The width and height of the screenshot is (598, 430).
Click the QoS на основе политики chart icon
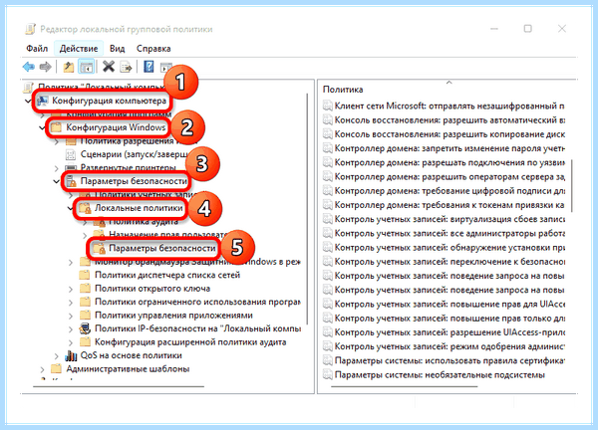(71, 355)
